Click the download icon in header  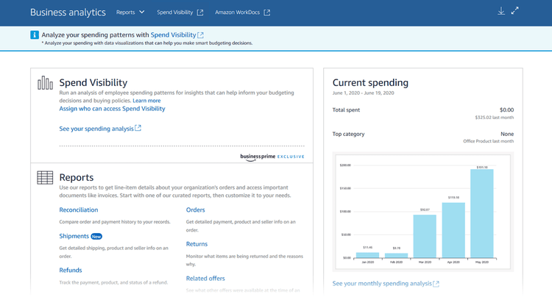click(x=501, y=11)
